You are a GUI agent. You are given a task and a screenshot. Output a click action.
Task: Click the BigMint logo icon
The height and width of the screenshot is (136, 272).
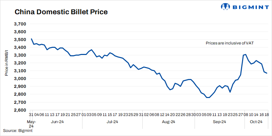[225, 7]
